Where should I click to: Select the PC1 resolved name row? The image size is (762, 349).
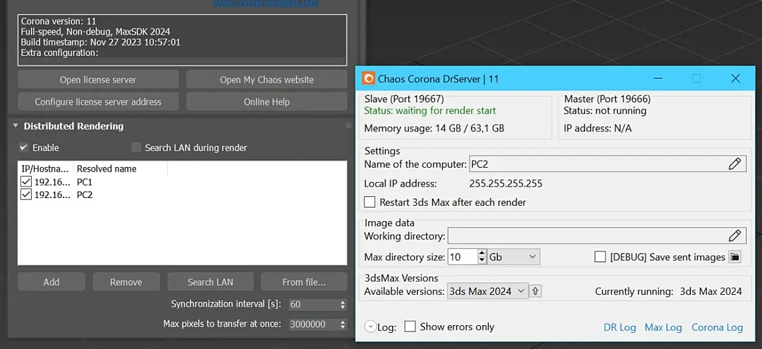pyautogui.click(x=85, y=183)
